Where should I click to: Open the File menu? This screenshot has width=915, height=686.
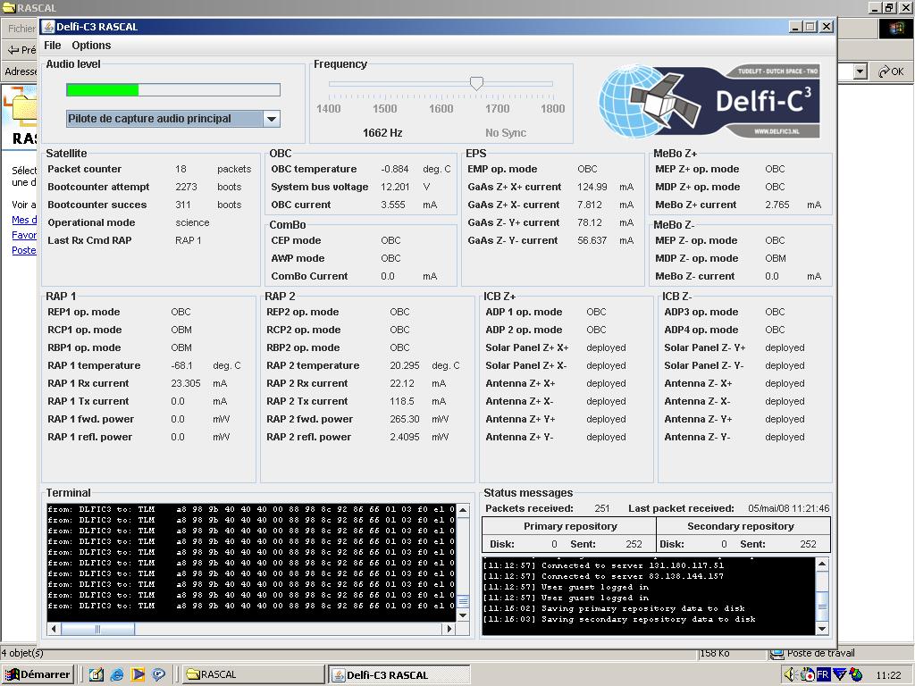(52, 46)
